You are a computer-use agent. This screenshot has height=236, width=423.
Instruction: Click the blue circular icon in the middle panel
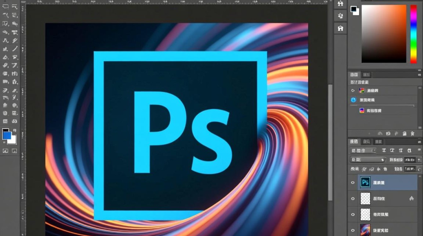coord(353,100)
